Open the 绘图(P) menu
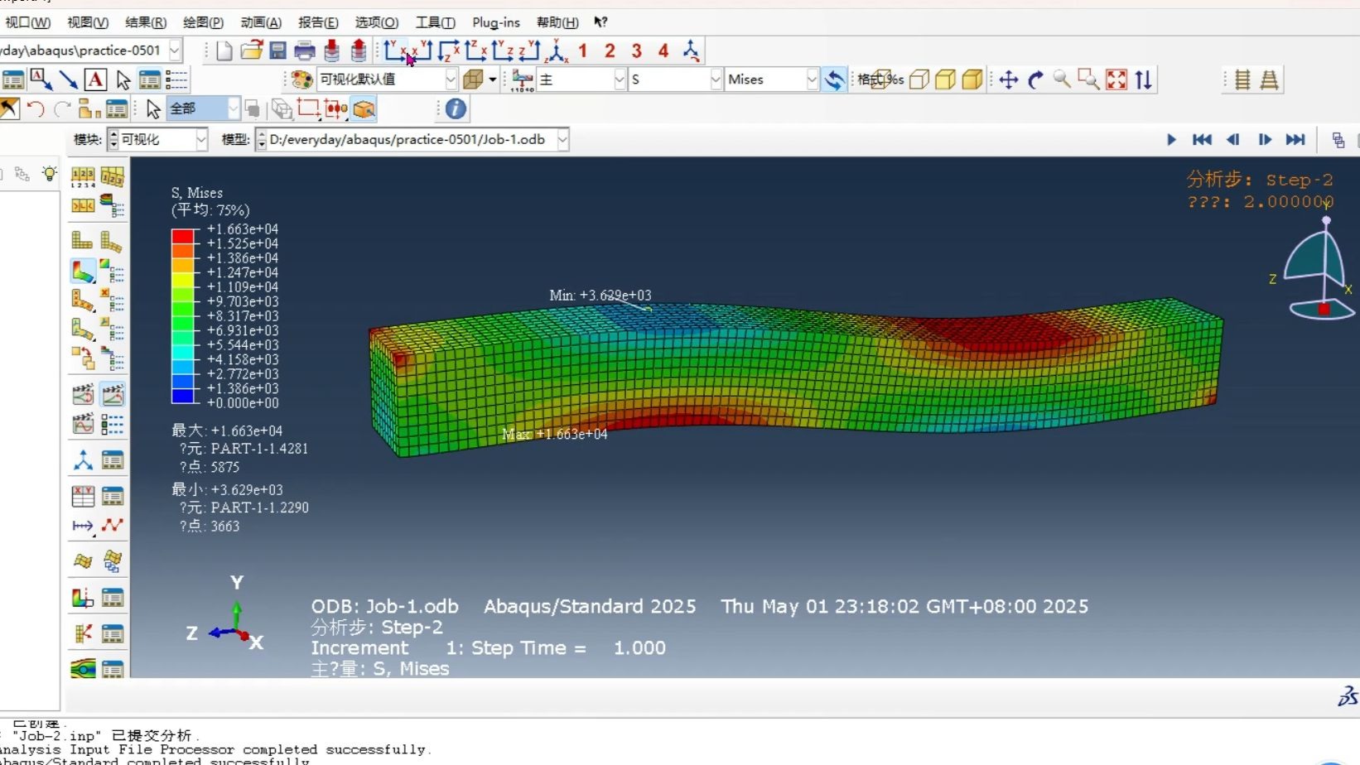 pos(203,22)
